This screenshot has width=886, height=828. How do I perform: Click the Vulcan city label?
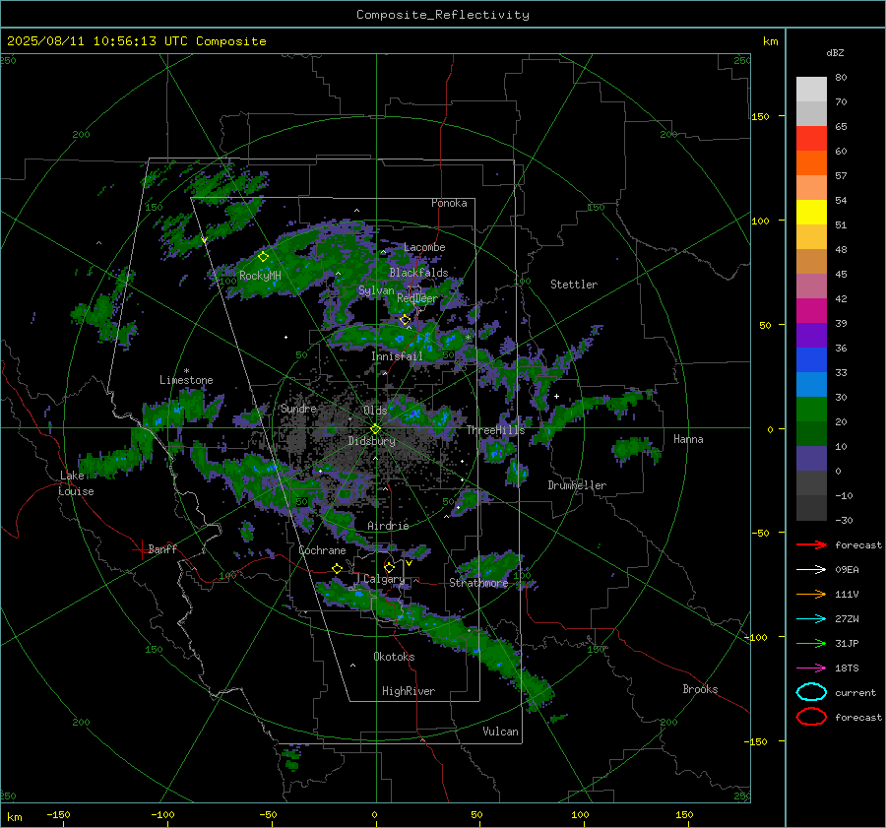click(x=501, y=732)
